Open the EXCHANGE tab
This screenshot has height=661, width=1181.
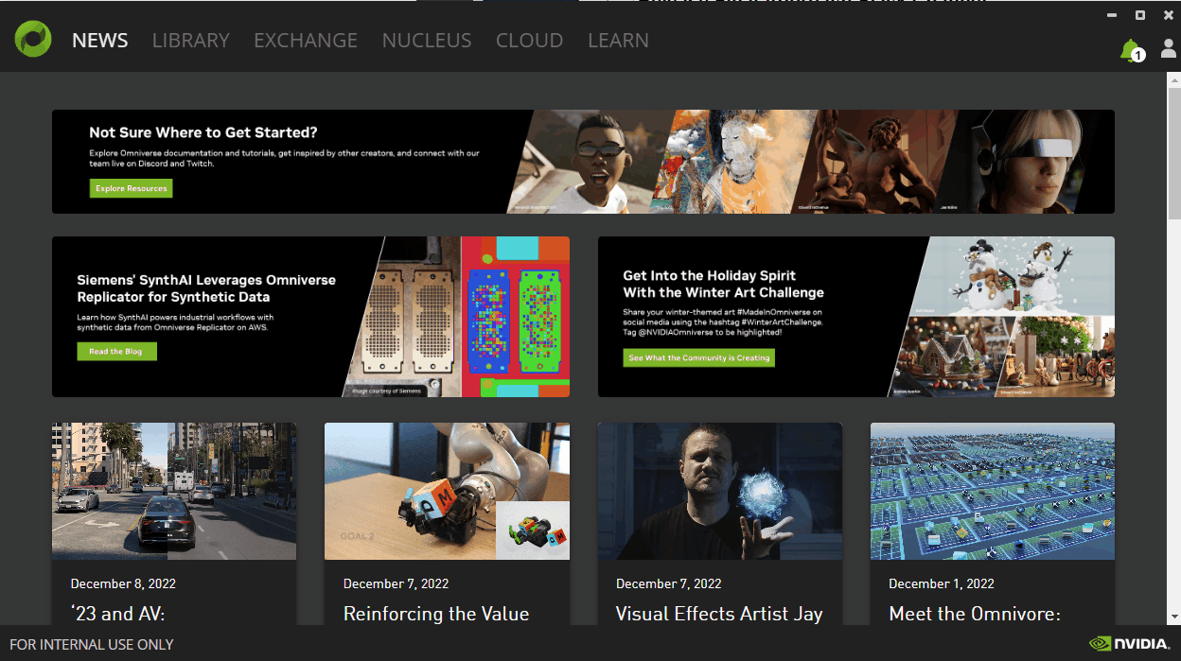[306, 41]
